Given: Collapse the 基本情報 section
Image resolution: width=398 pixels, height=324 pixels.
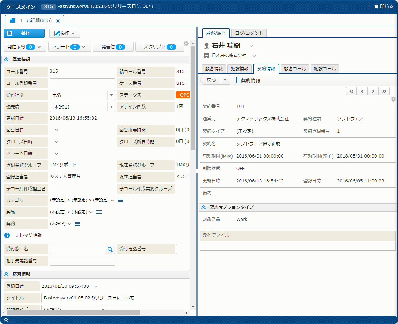Looking at the screenshot, I should (x=7, y=60).
